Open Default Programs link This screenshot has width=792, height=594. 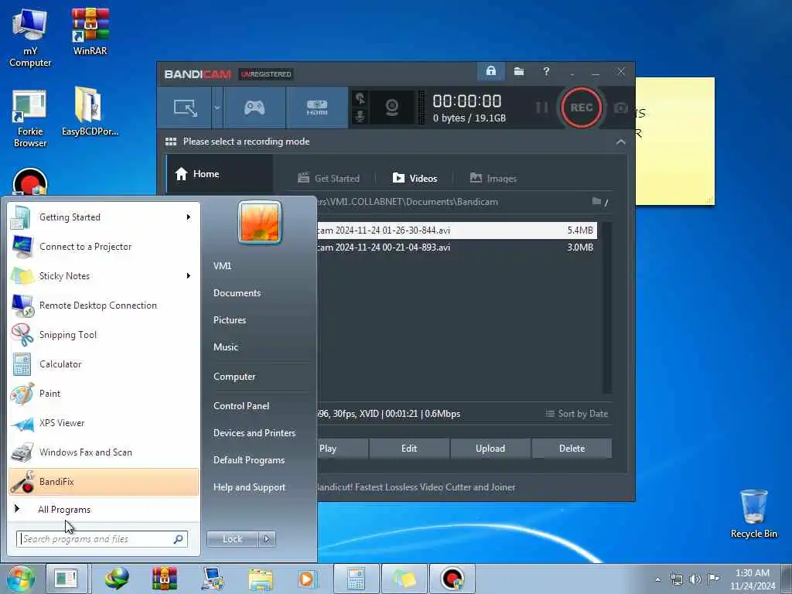coord(249,460)
